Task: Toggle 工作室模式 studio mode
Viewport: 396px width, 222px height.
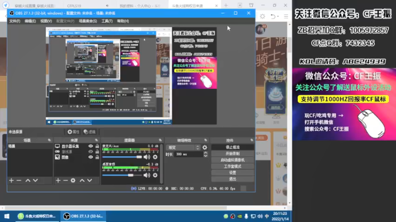Action: tap(233, 166)
